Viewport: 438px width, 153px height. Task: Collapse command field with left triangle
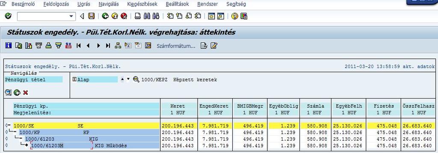pyautogui.click(x=82, y=17)
